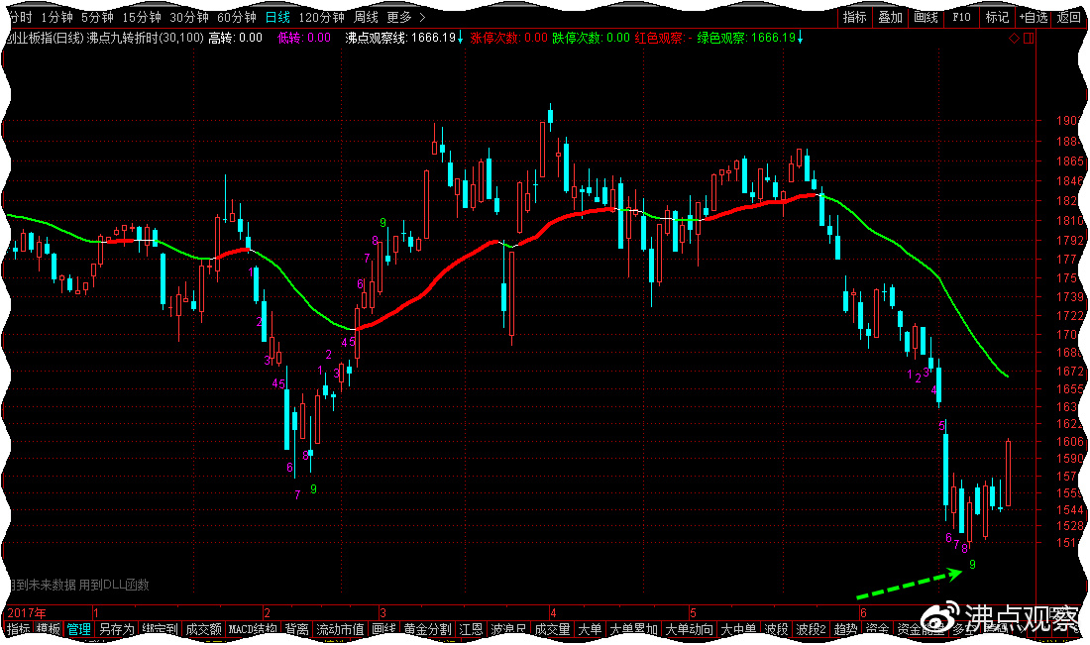The image size is (1090, 645).
Task: Select the 黄金分割 indicator tab
Action: pyautogui.click(x=427, y=629)
